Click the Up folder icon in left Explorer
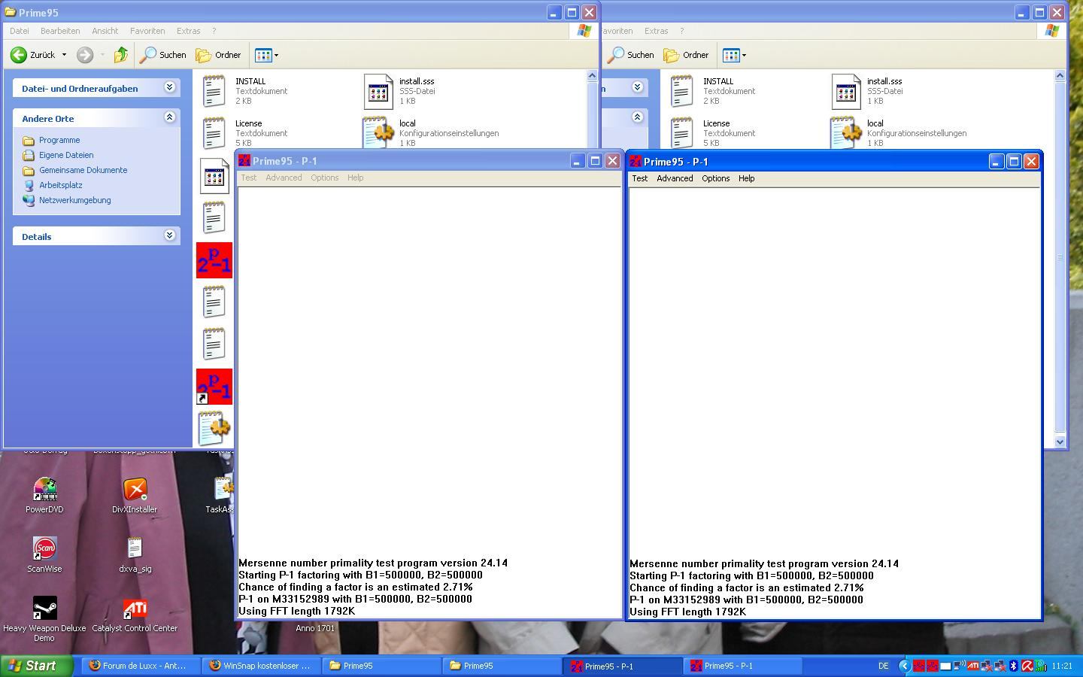 120,55
